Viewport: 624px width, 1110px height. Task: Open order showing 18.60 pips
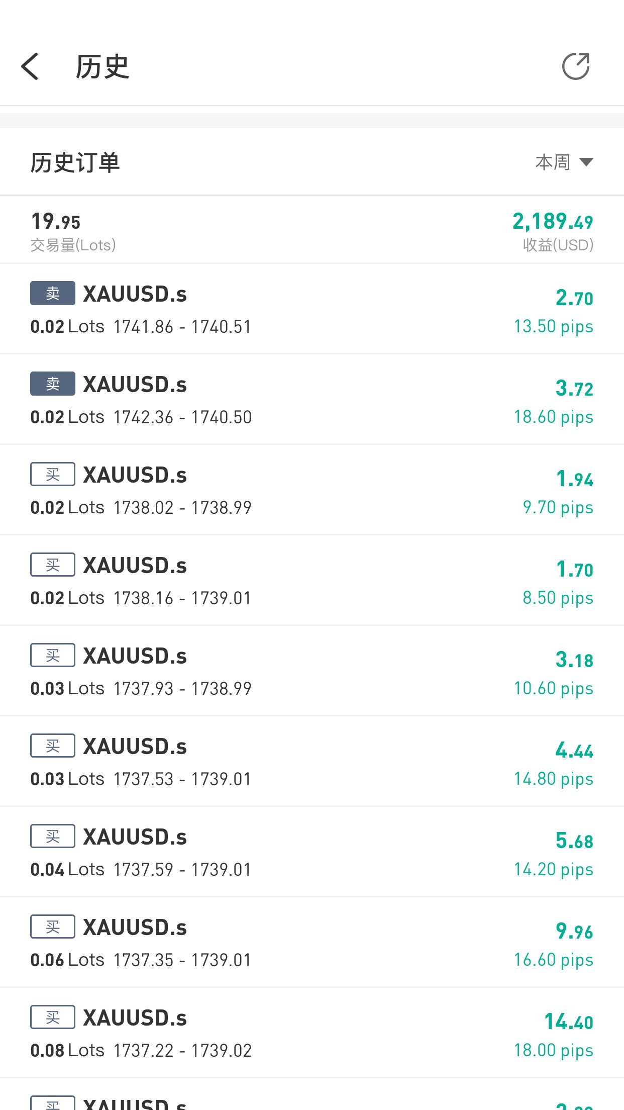pyautogui.click(x=312, y=399)
